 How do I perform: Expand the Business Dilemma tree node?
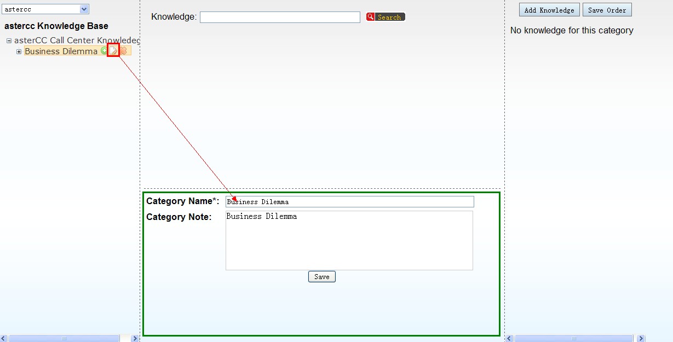click(19, 51)
